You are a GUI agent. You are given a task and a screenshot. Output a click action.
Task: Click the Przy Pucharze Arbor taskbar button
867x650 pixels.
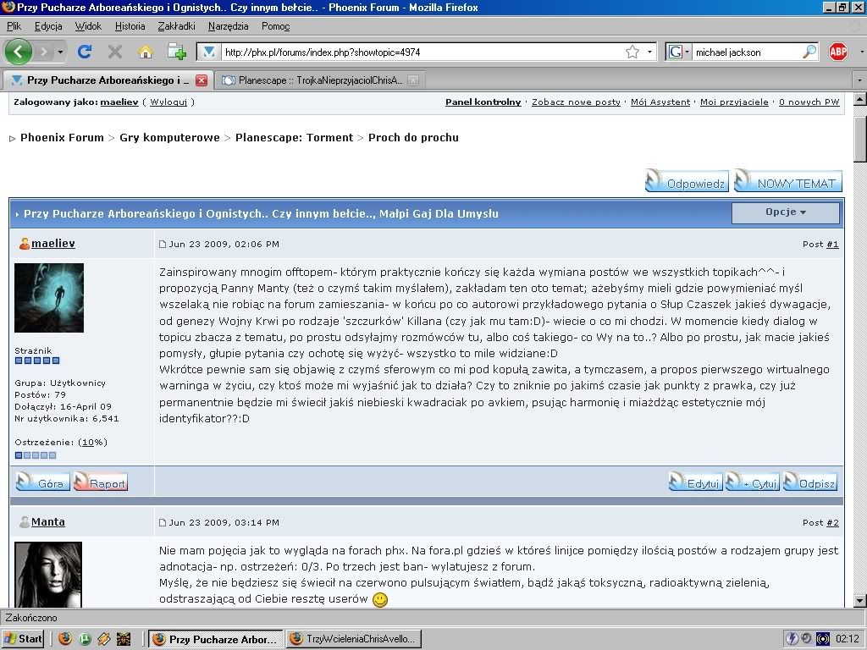click(216, 639)
